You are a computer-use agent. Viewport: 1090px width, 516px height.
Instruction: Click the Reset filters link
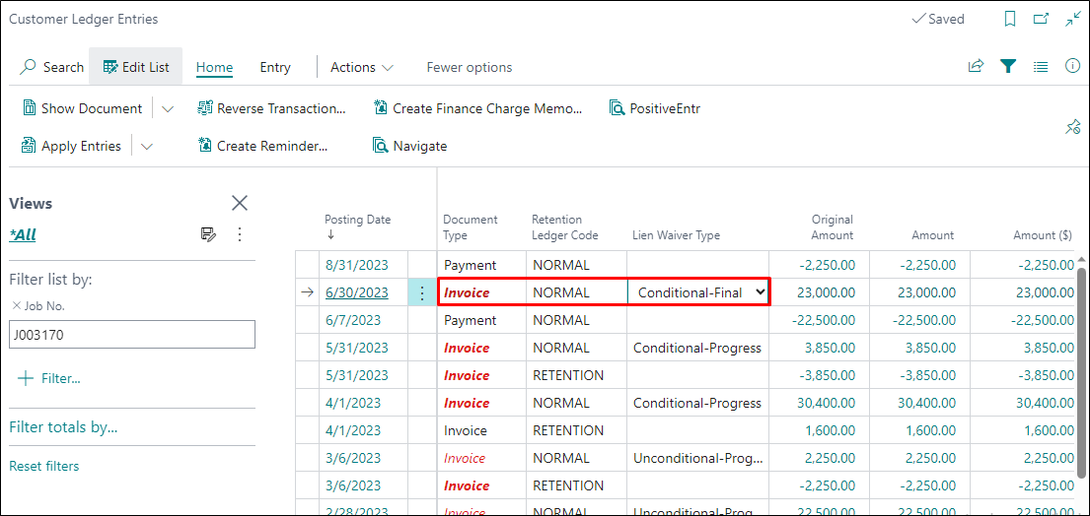pyautogui.click(x=44, y=466)
